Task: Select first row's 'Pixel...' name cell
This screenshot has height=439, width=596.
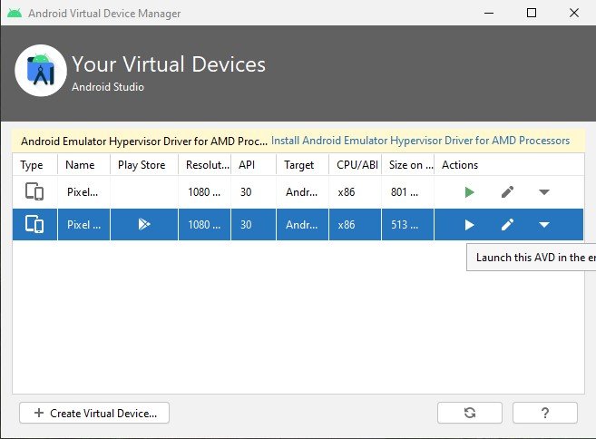Action: point(83,192)
